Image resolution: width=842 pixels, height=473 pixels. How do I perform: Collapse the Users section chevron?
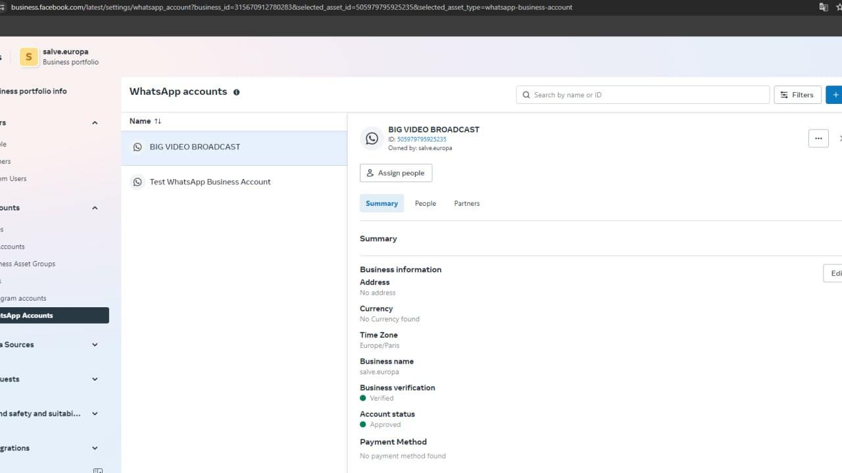[95, 123]
